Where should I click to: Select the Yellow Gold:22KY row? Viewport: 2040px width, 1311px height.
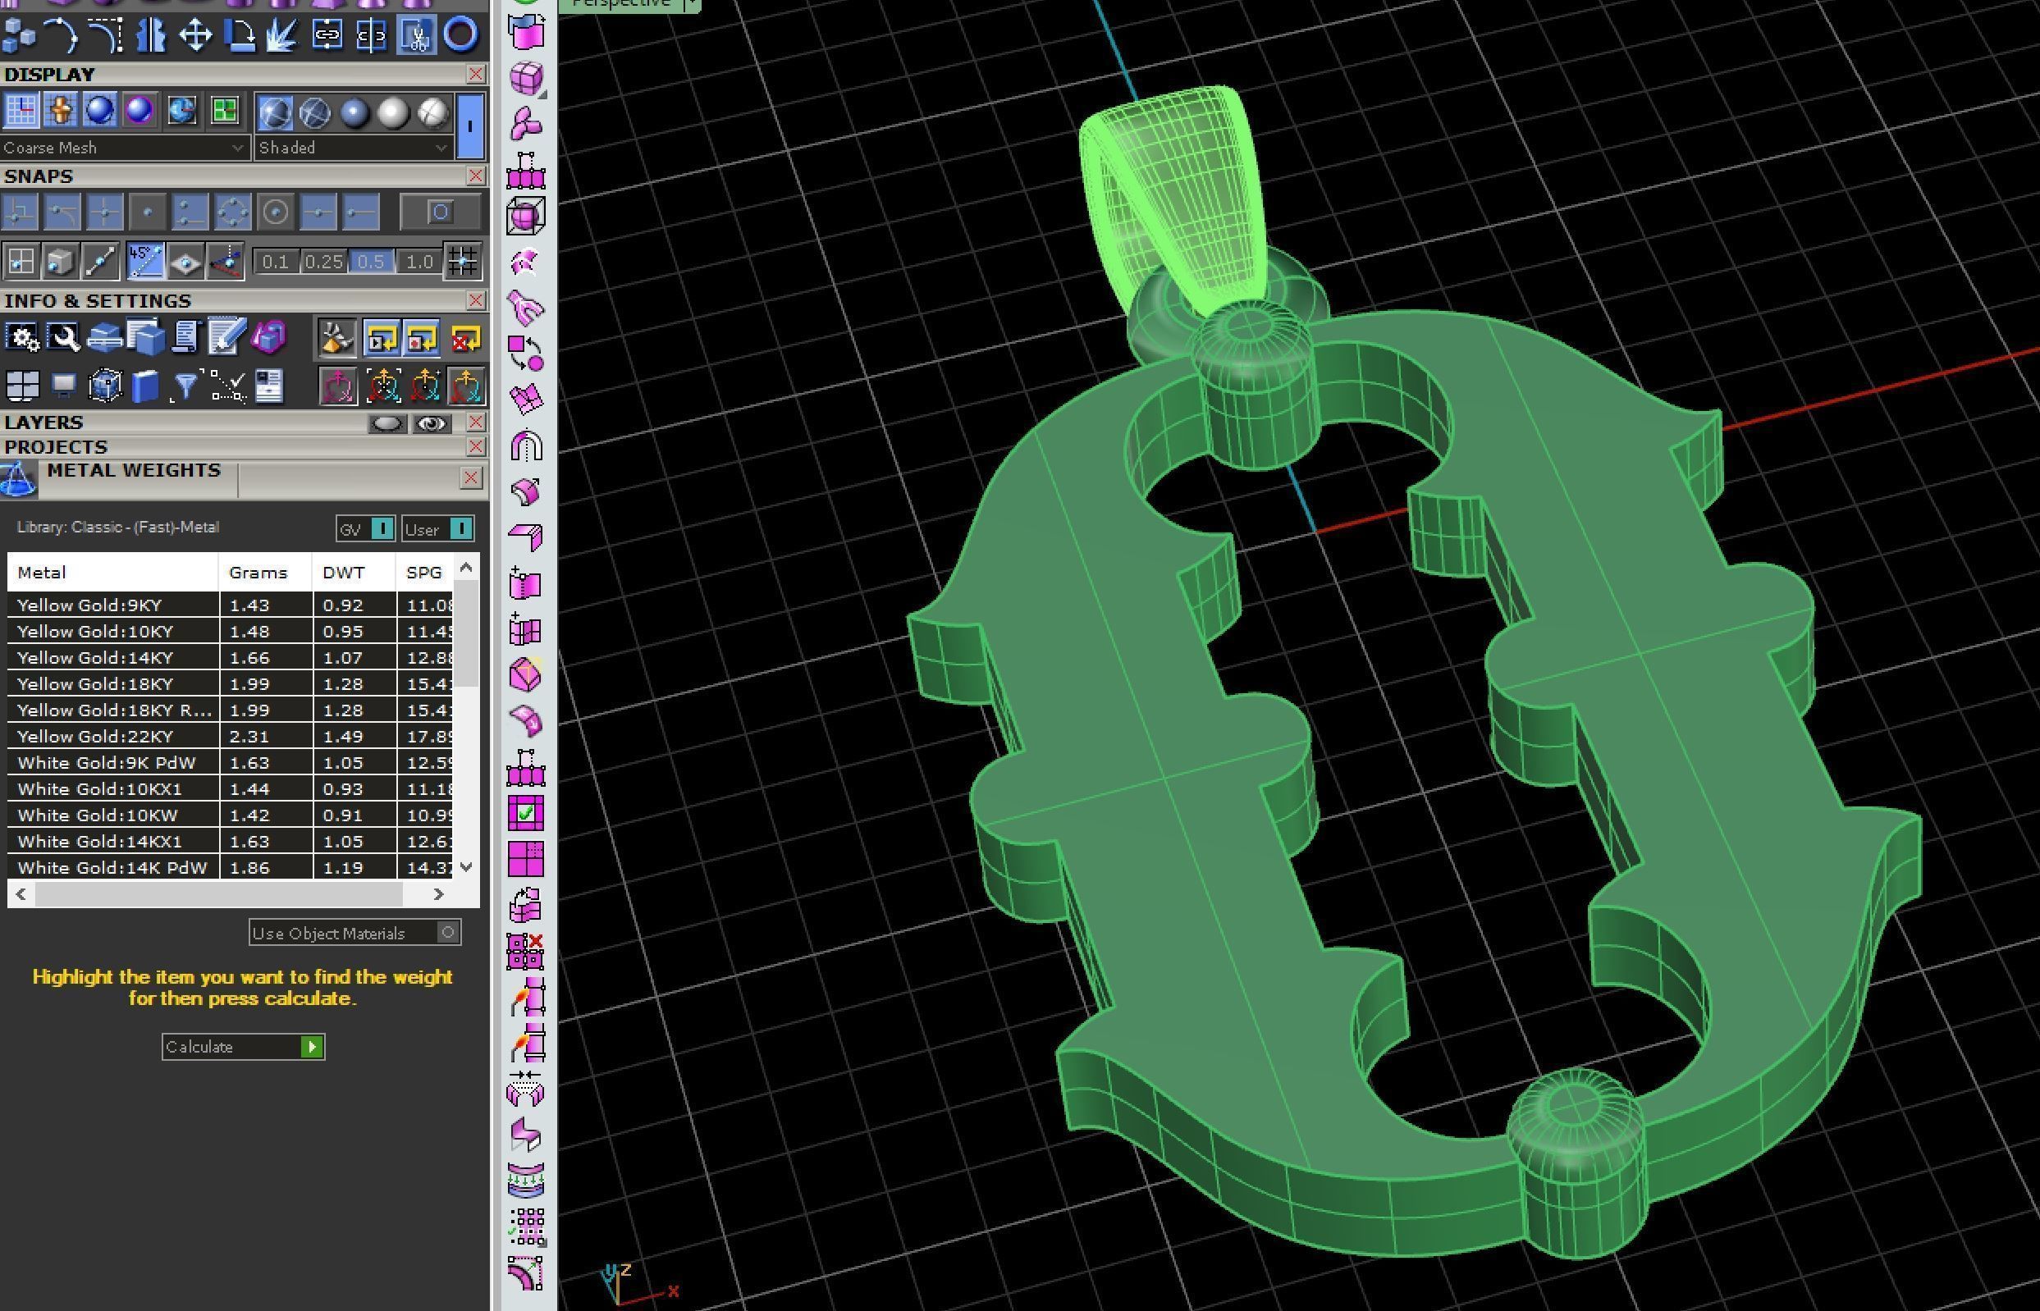coord(230,736)
